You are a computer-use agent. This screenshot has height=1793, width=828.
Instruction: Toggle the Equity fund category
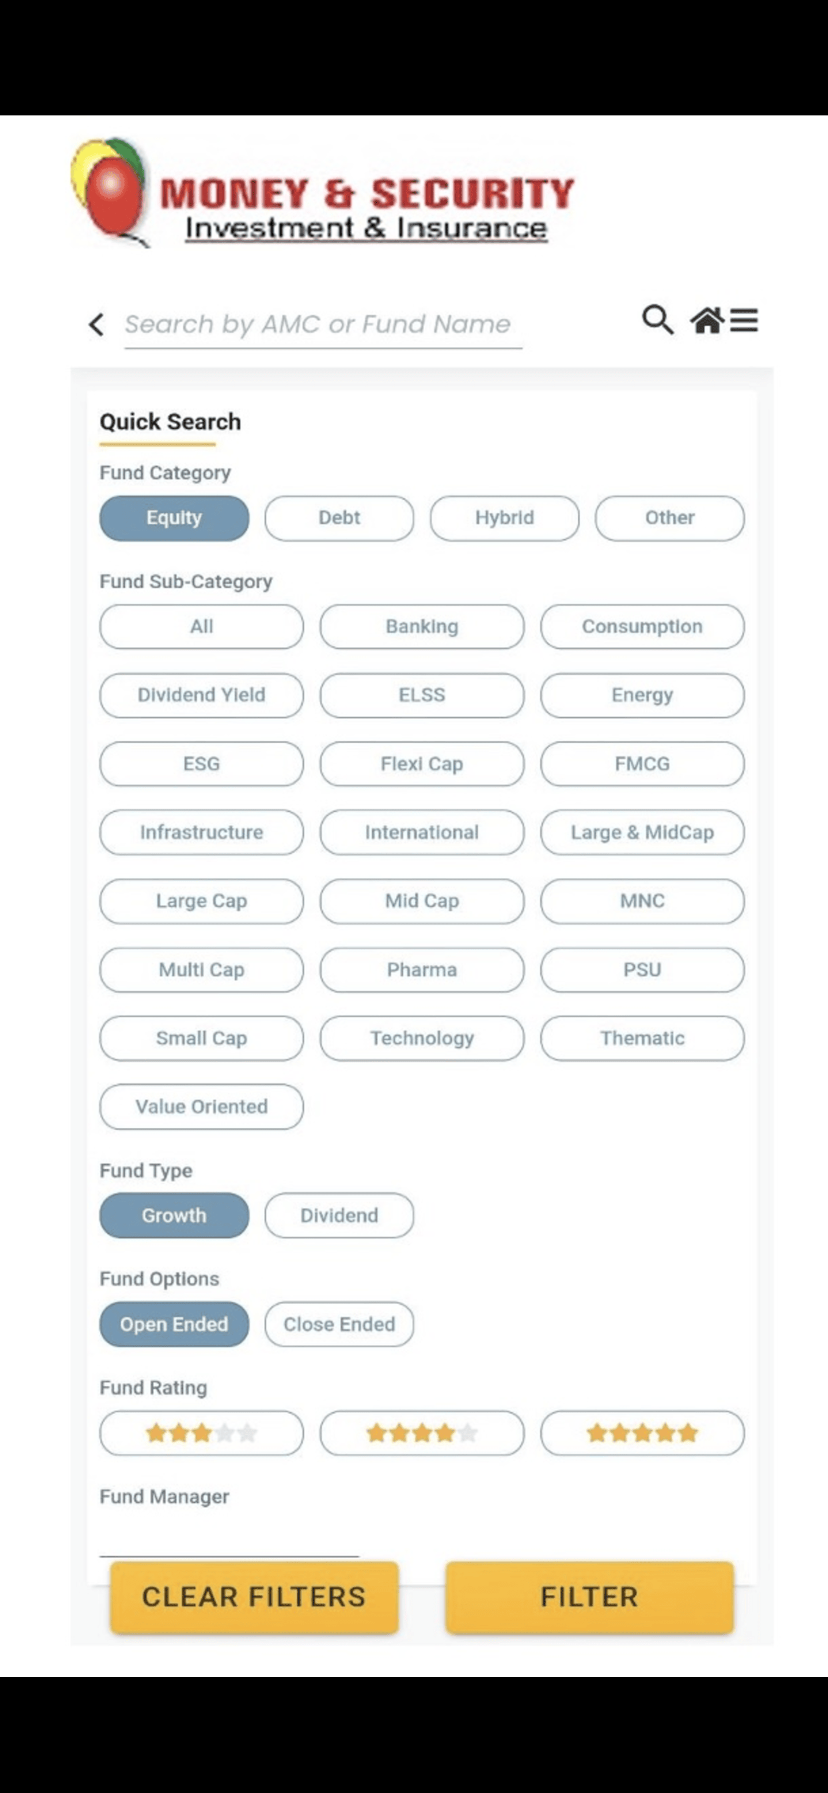[x=174, y=518]
